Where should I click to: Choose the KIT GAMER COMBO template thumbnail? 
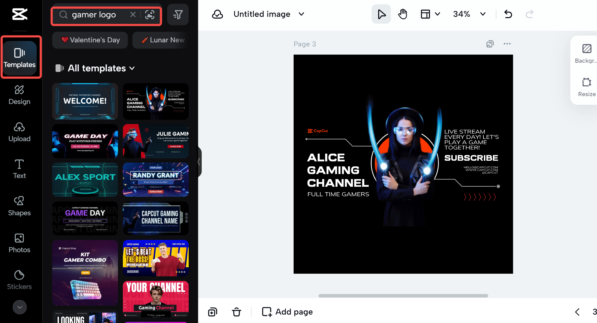pos(85,273)
